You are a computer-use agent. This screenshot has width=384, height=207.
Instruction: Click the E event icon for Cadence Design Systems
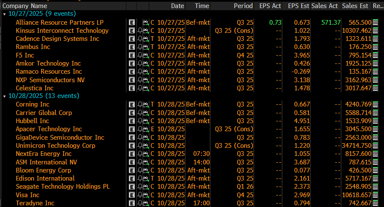[x=132, y=39]
